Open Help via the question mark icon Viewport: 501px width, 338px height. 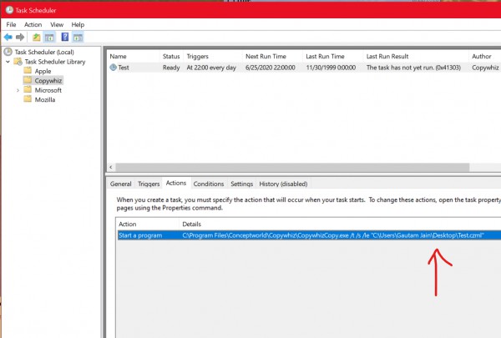65,37
